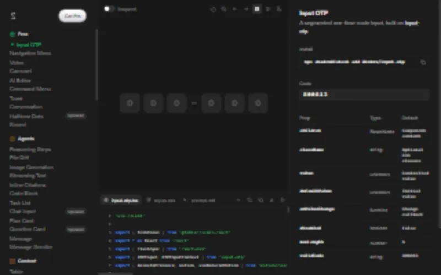Toggle the Inspect switch
Viewport: 441px width, 275px height.
(x=109, y=9)
